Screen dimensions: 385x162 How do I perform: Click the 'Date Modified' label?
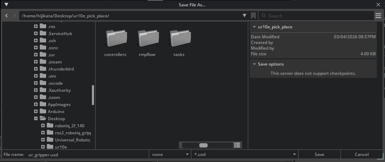click(x=265, y=37)
